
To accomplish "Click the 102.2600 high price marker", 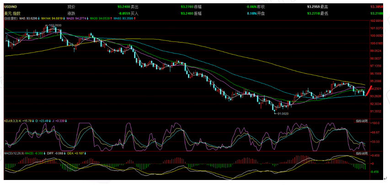I will pos(54,26).
